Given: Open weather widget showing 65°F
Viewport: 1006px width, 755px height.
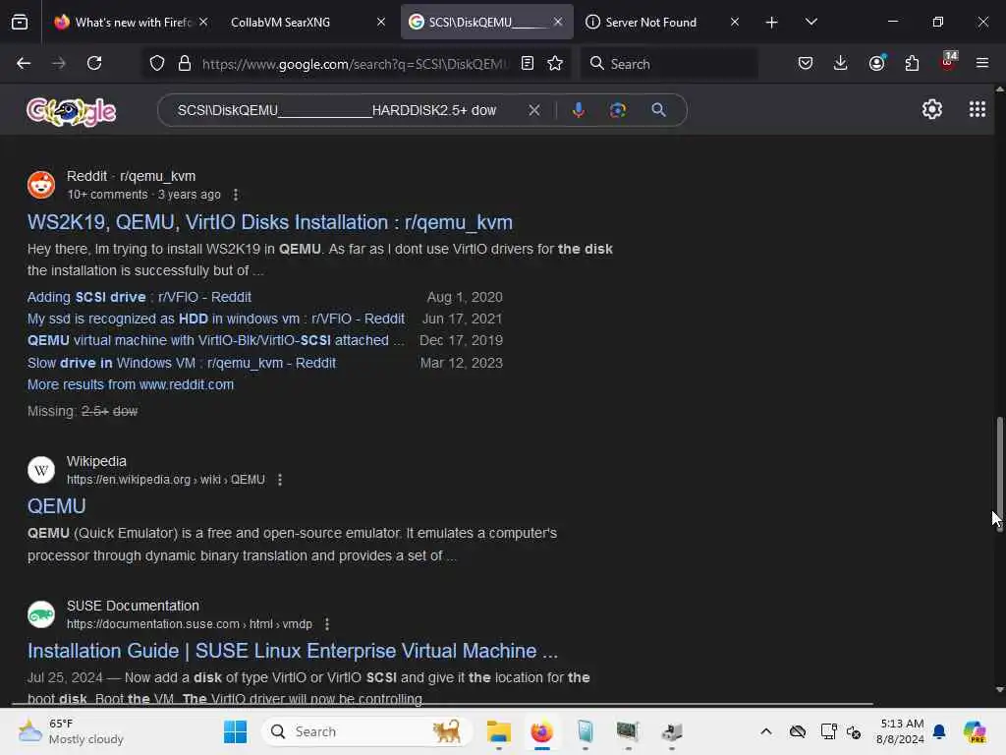Looking at the screenshot, I should pos(71,731).
